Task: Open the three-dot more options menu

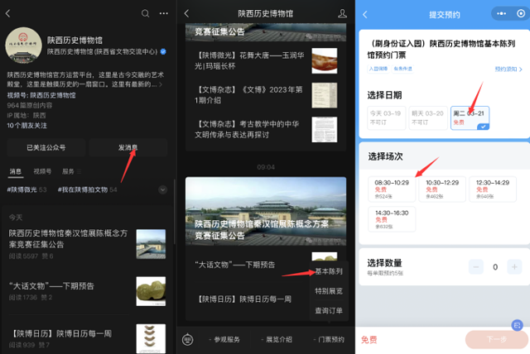Action: point(165,14)
